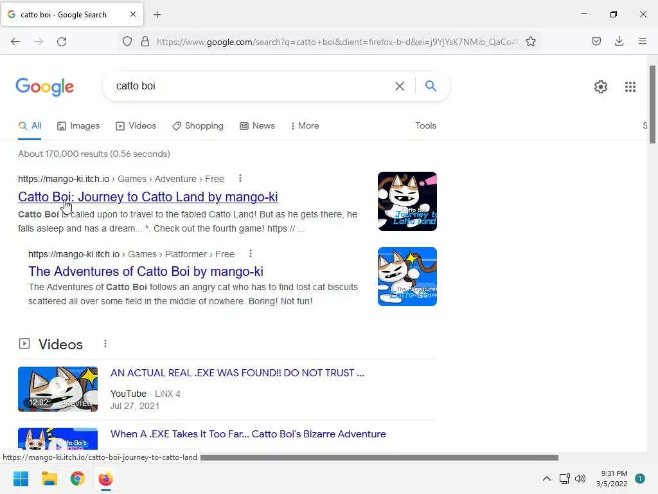658x494 pixels.
Task: Open When A .EXE Takes It Too Far link
Action: click(x=248, y=434)
